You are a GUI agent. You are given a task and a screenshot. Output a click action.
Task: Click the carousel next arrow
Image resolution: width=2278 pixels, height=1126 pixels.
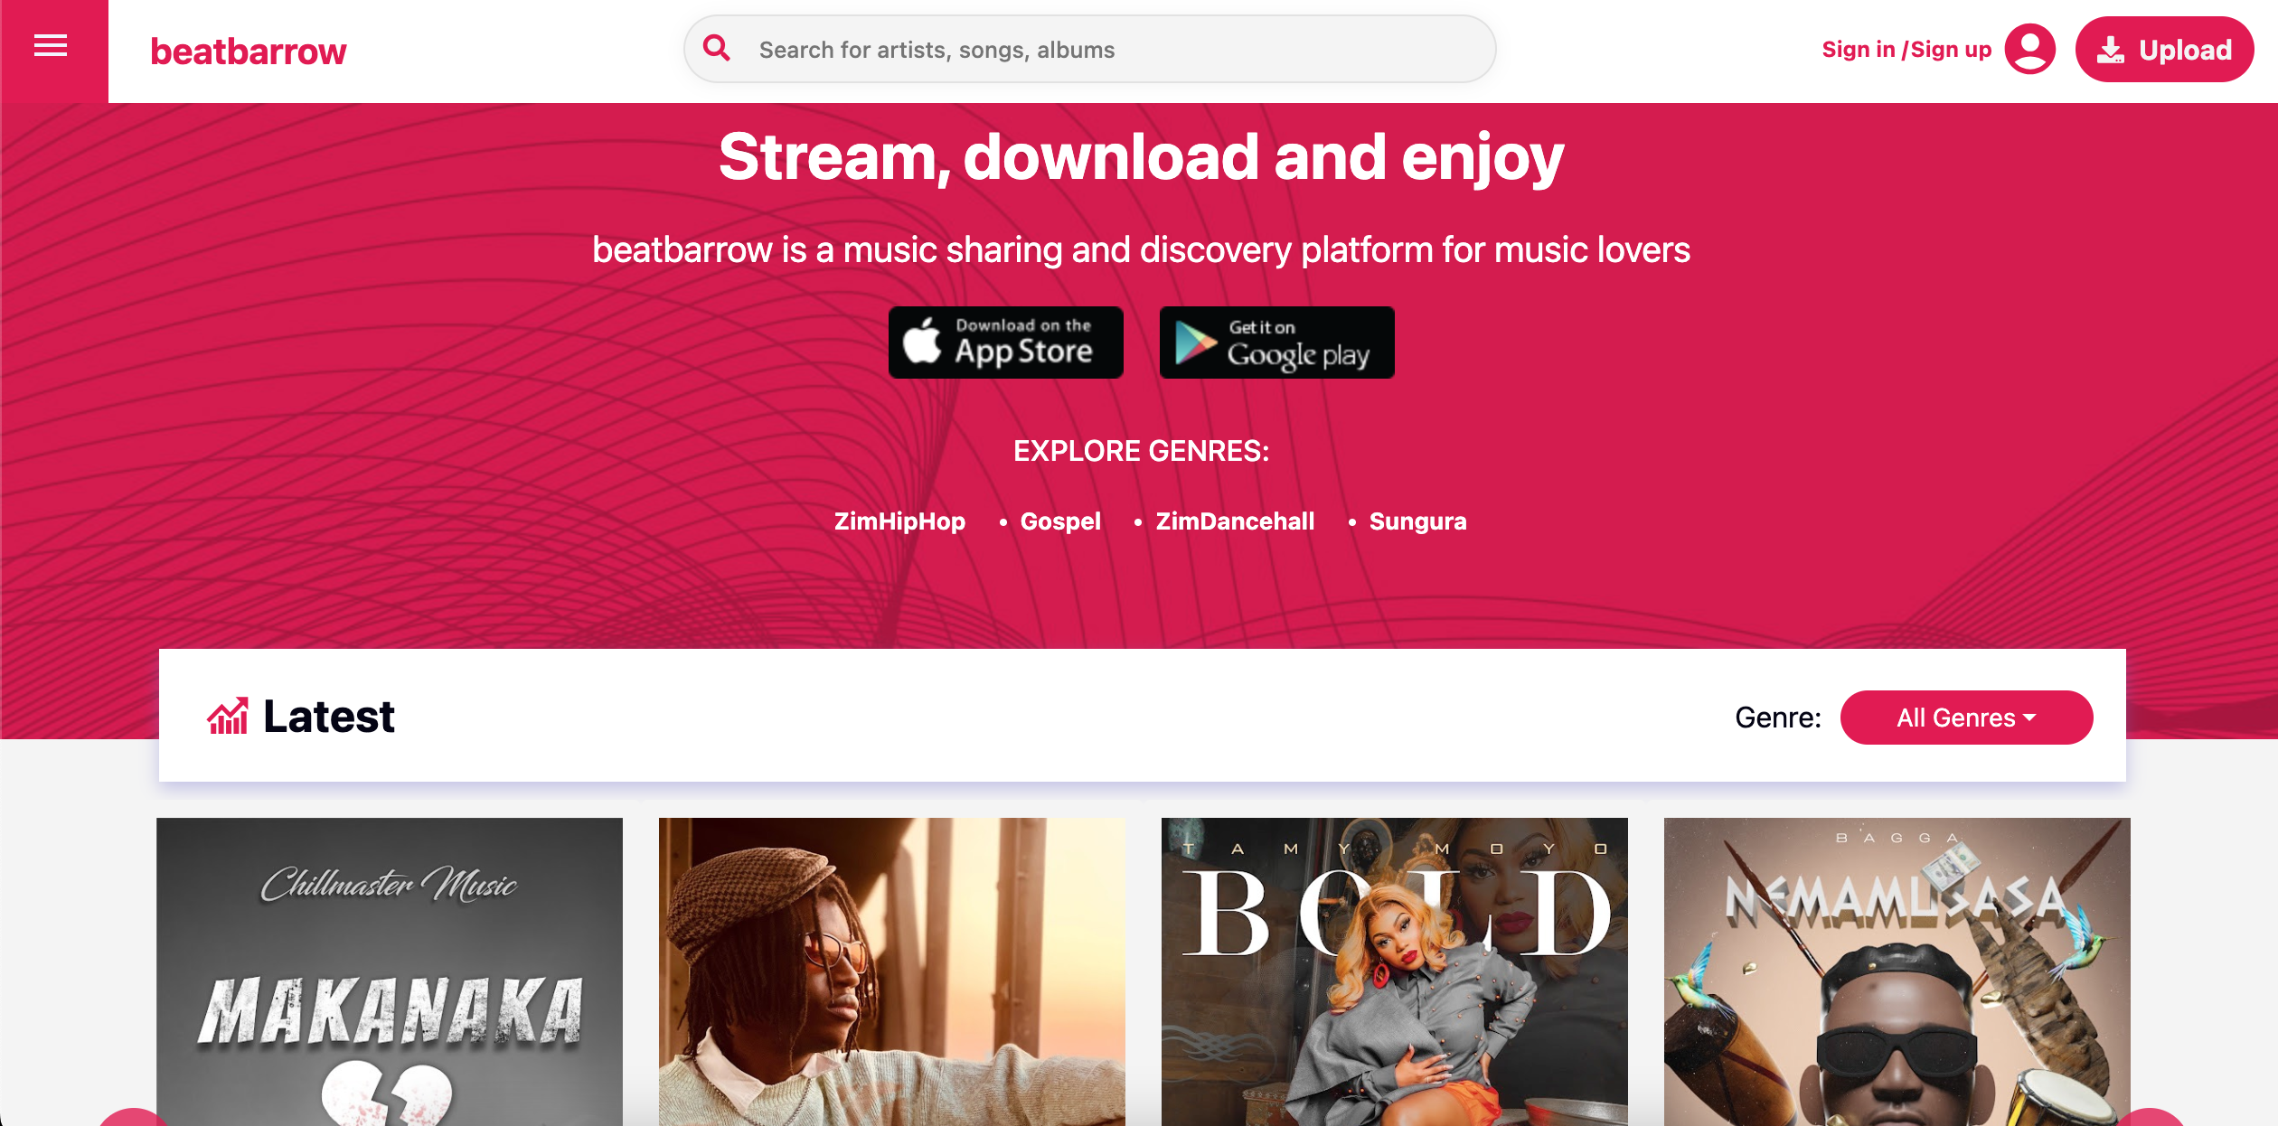(2151, 1117)
